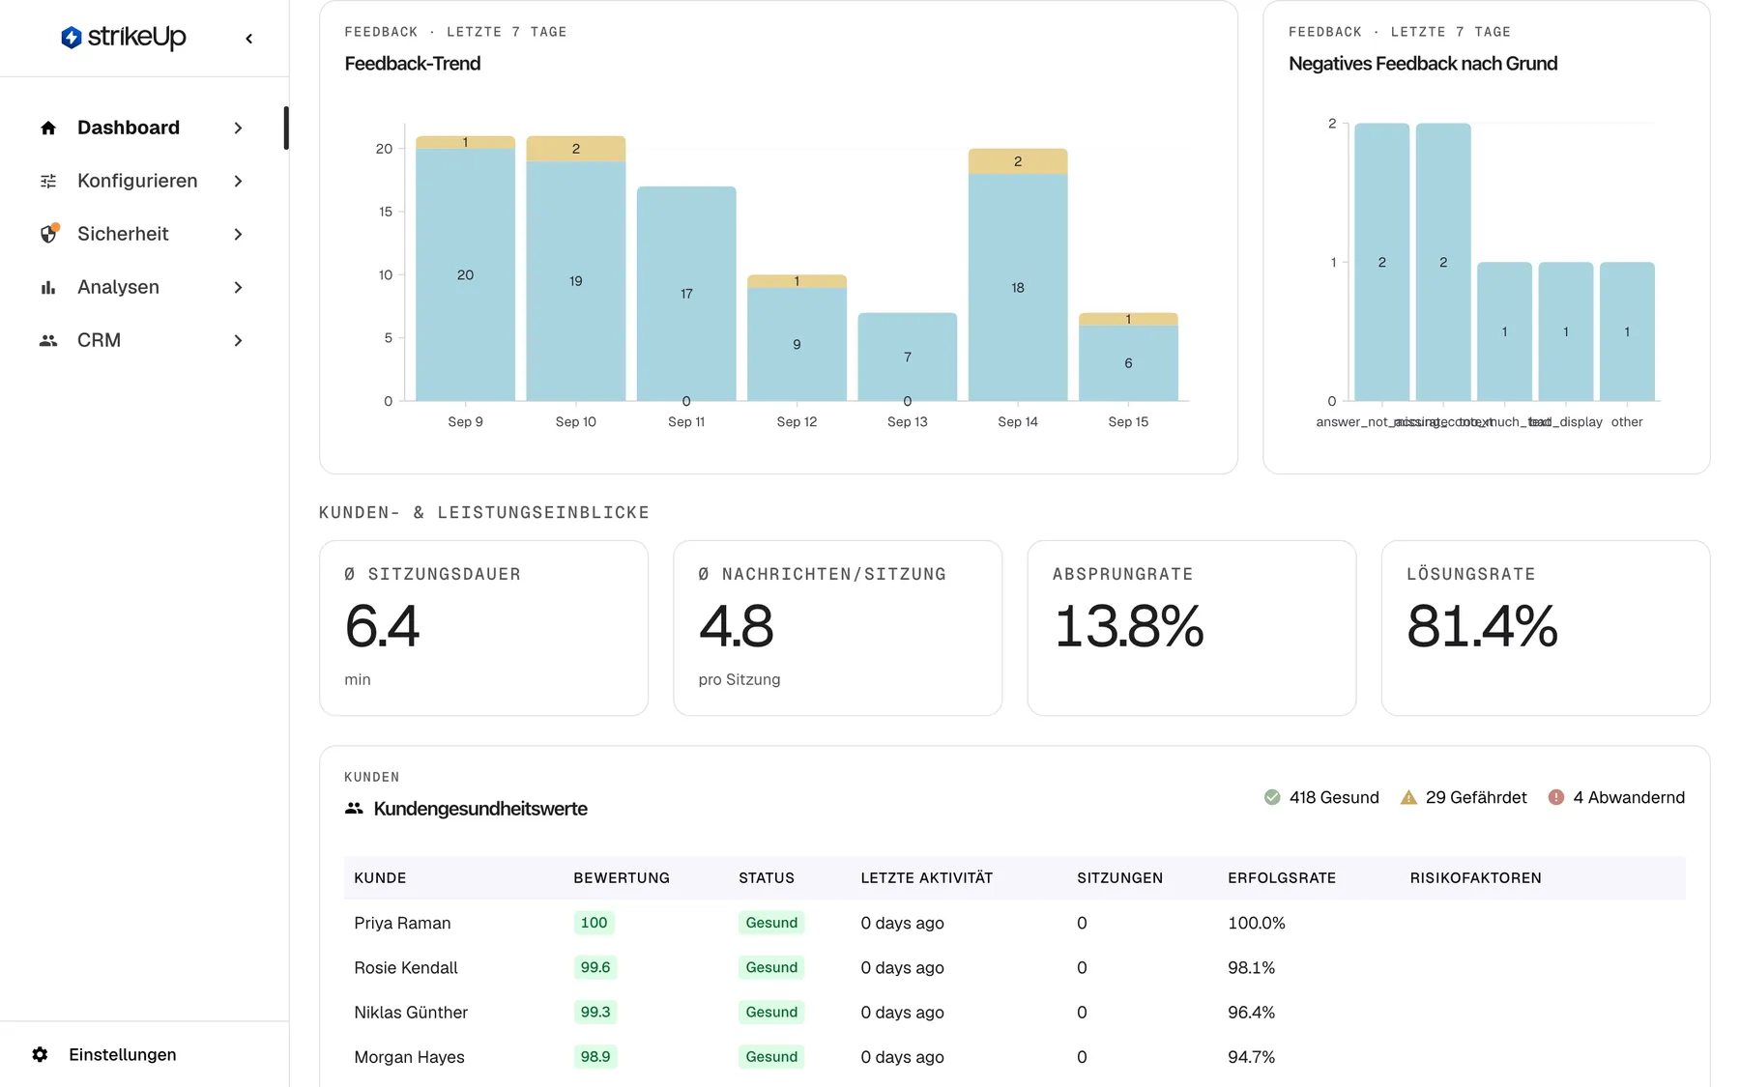The height and width of the screenshot is (1087, 1740).
Task: Click the red Abwandernd alert icon
Action: tap(1556, 797)
